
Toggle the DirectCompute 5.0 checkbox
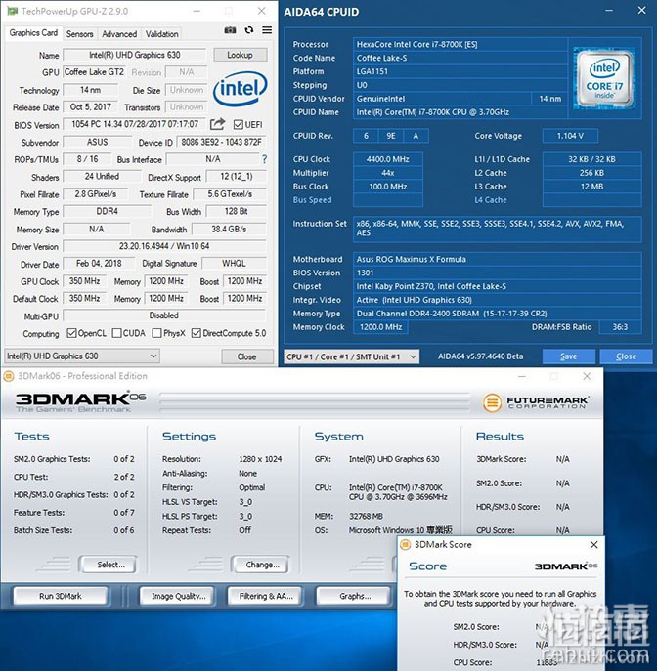pos(197,333)
